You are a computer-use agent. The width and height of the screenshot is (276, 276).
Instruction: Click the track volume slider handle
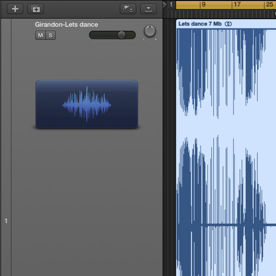[121, 35]
